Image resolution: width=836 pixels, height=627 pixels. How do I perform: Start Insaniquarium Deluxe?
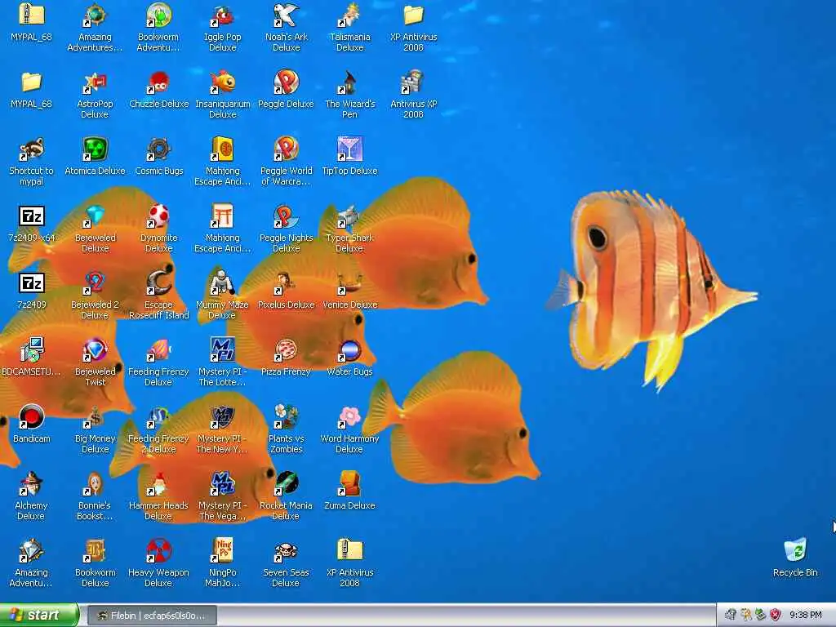222,95
